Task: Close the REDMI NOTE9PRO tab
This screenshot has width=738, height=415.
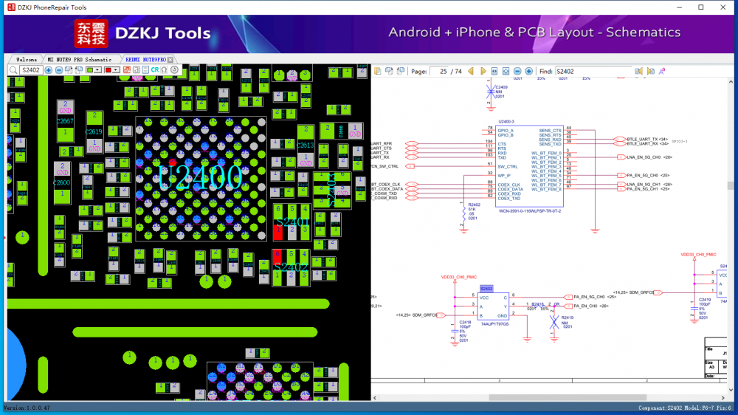Action: pyautogui.click(x=170, y=60)
